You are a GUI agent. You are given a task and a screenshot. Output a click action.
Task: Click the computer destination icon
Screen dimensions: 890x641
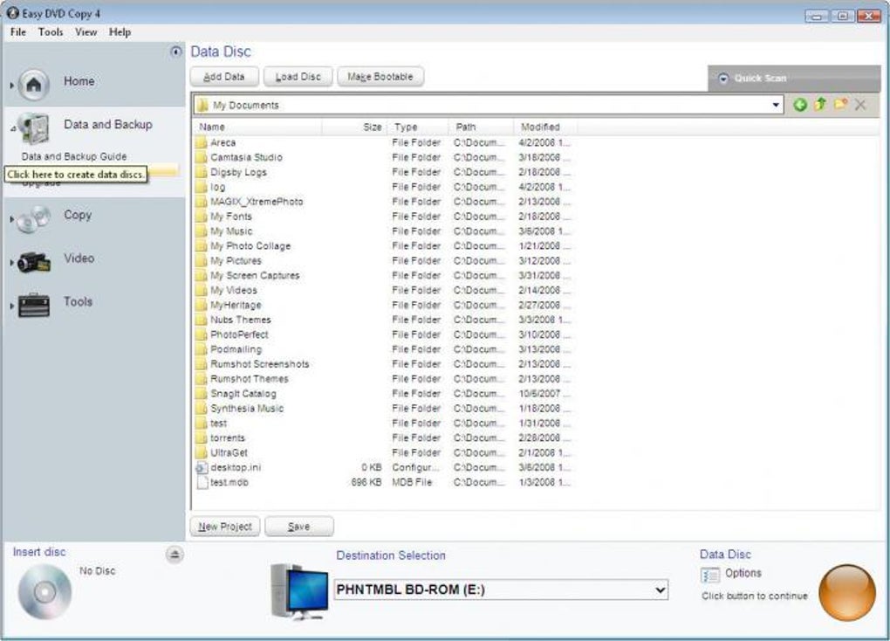[x=299, y=591]
